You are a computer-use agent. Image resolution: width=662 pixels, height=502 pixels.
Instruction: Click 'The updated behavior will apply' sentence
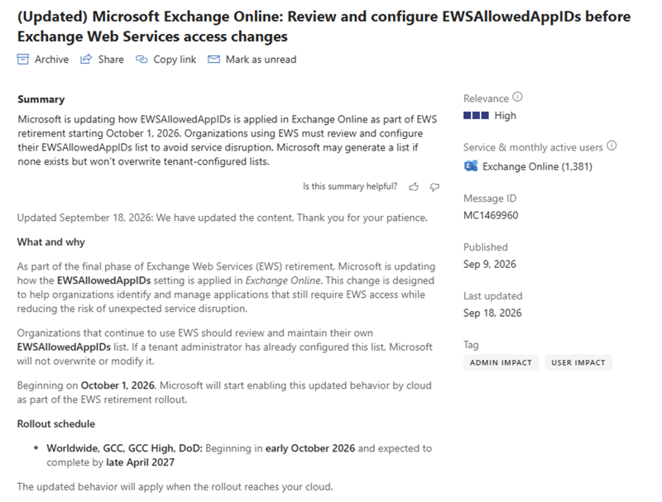pos(175,487)
